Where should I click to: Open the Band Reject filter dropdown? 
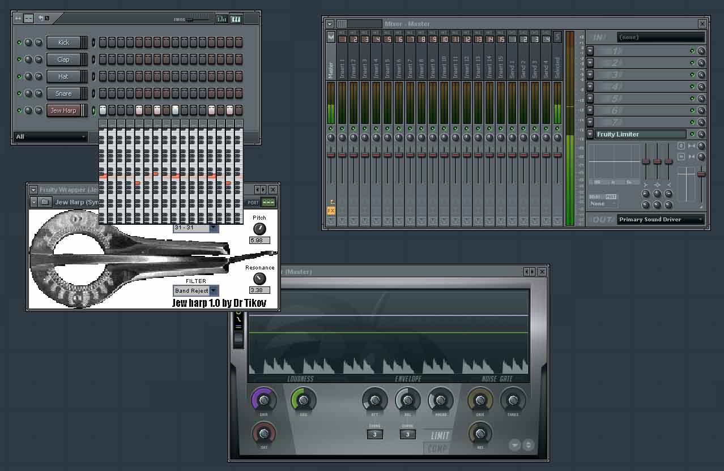coord(195,290)
